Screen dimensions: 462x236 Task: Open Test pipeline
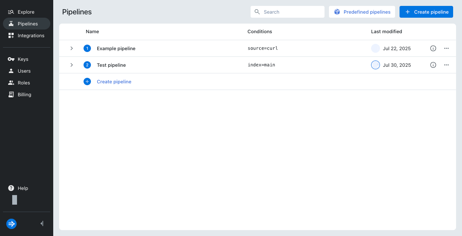click(x=111, y=65)
